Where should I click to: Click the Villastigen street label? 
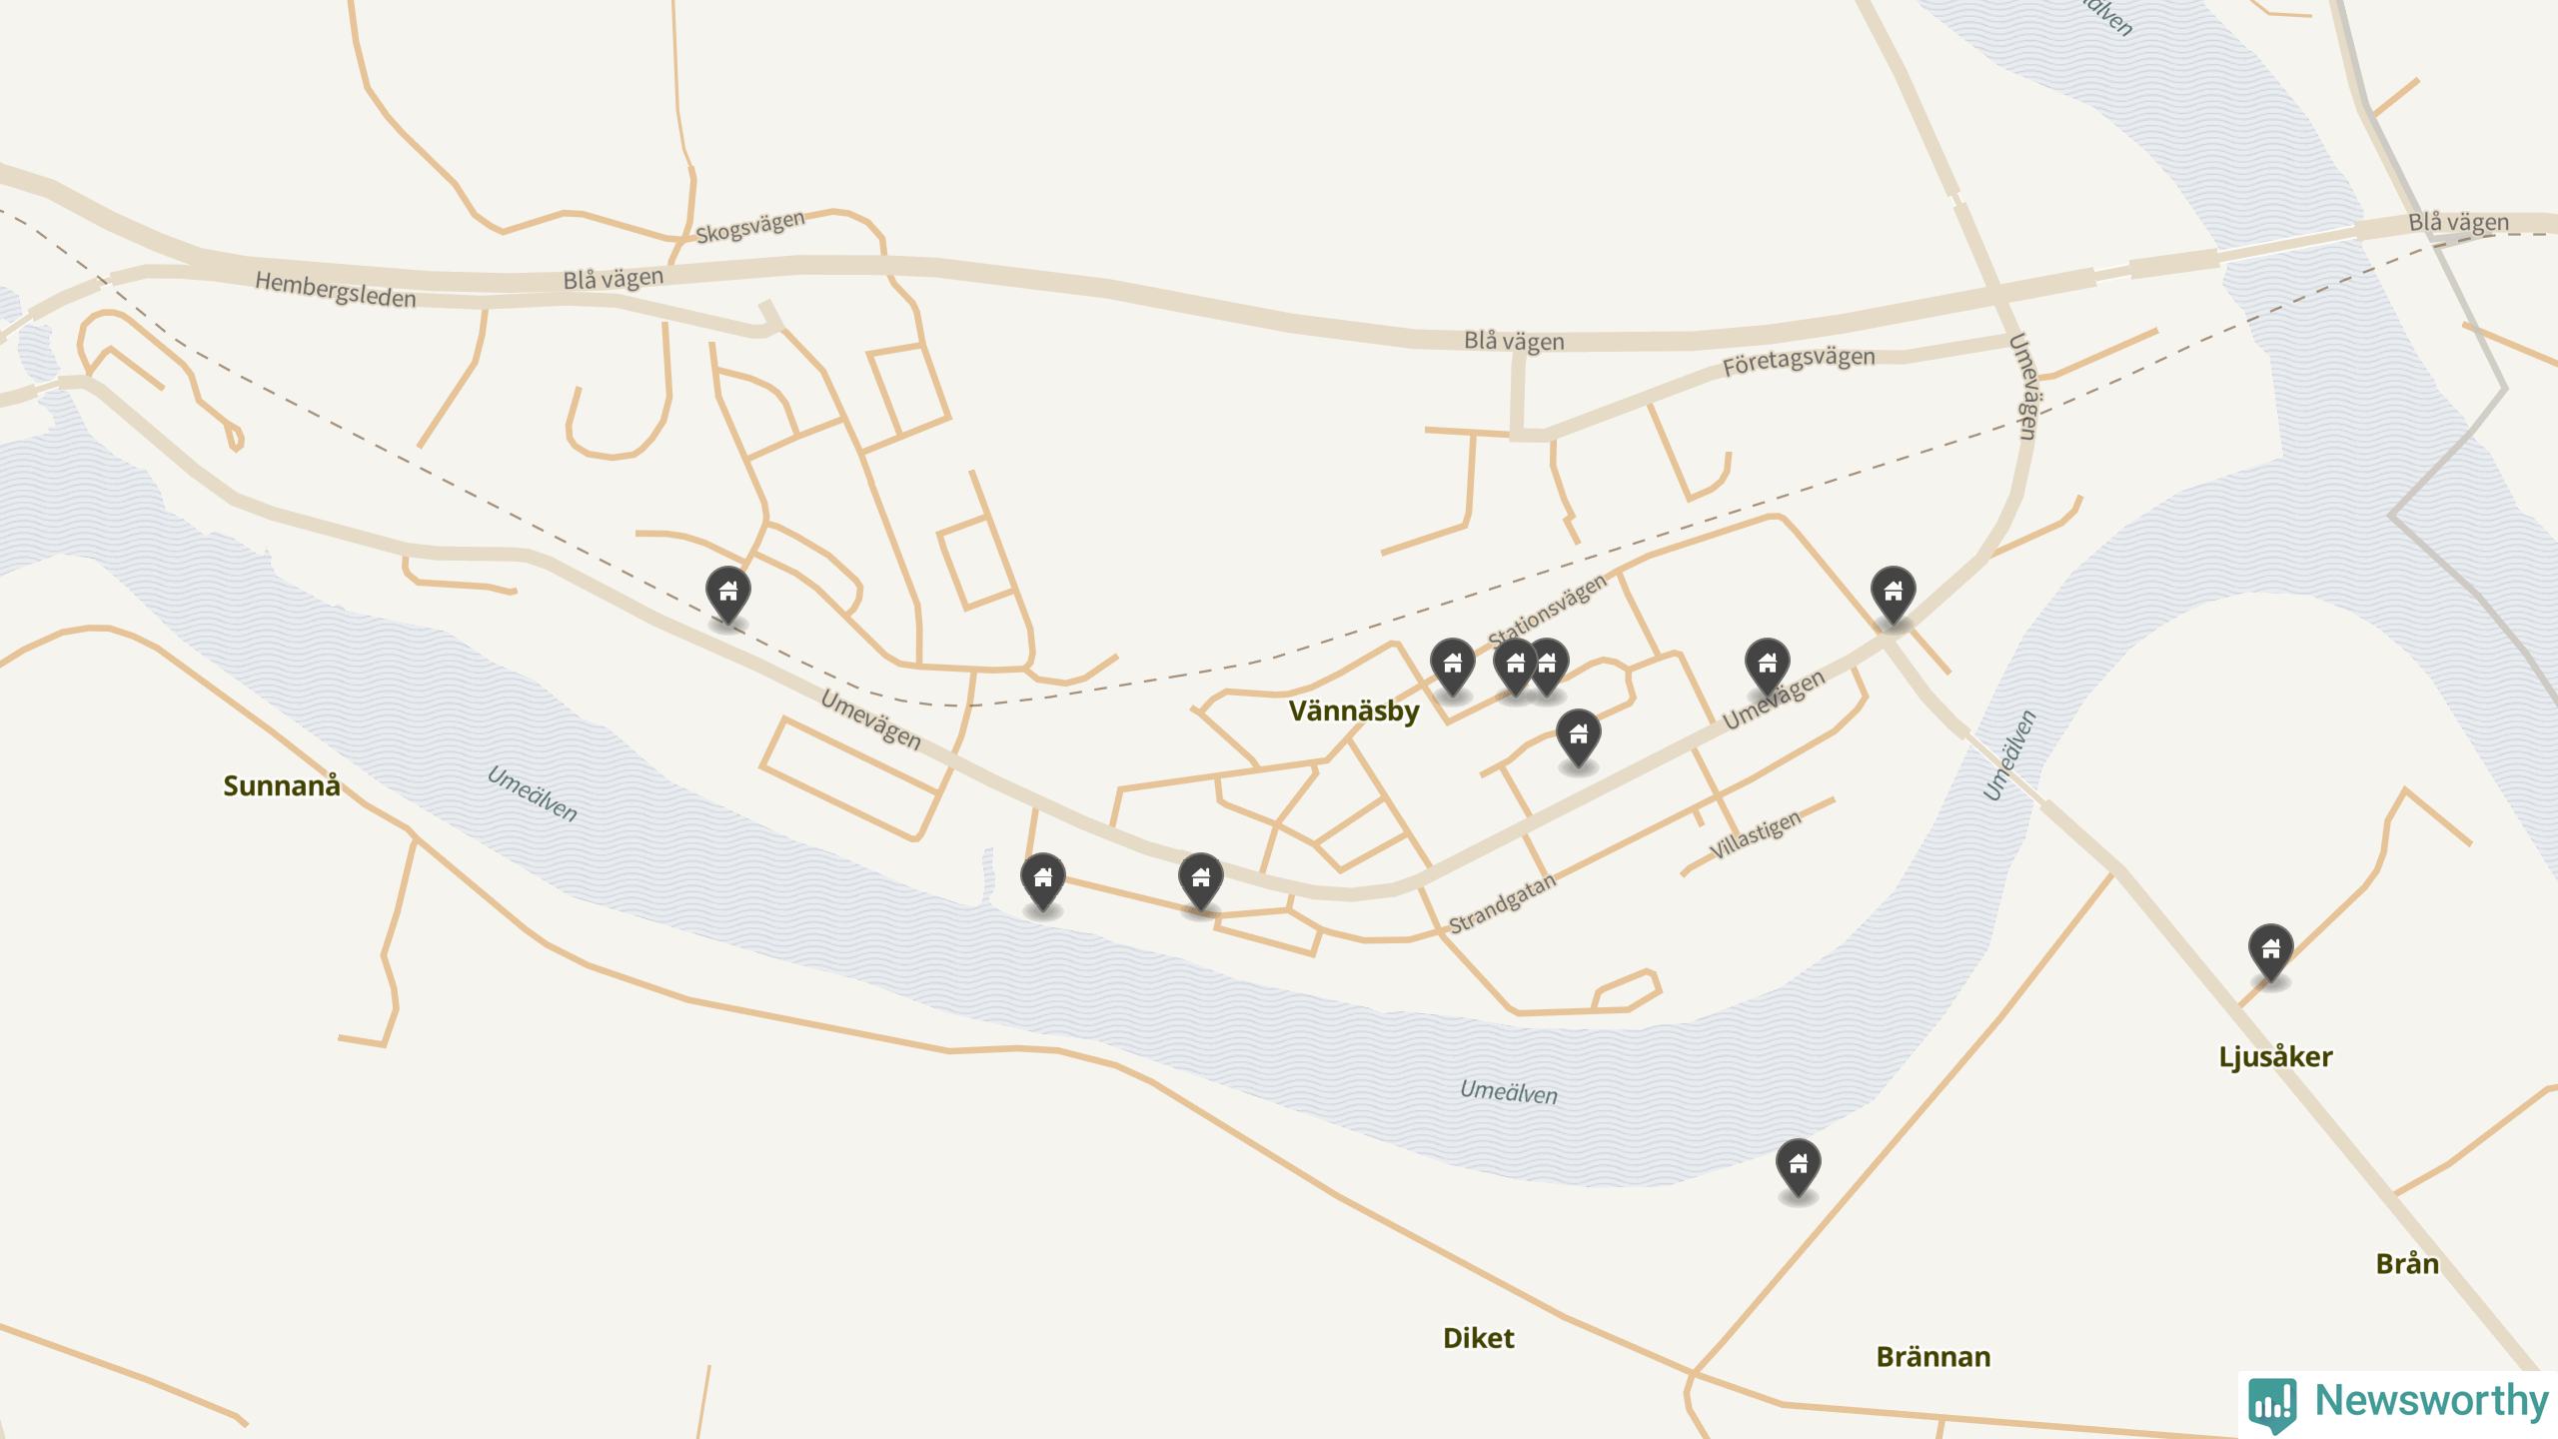pyautogui.click(x=1755, y=833)
